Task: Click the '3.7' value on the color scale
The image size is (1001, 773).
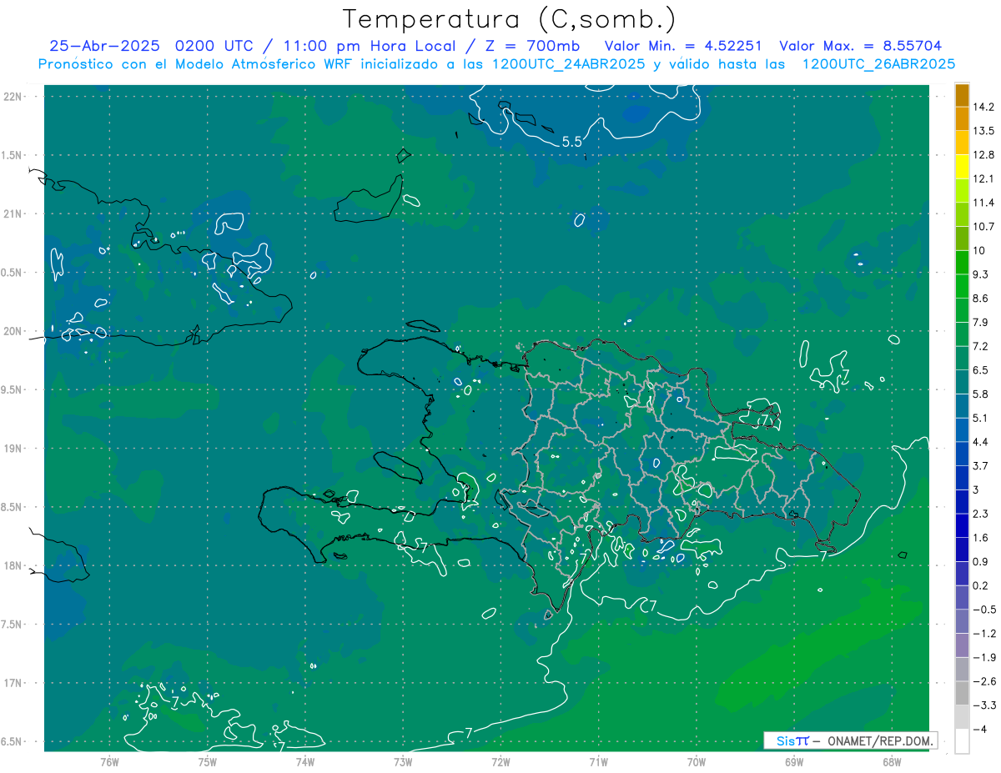Action: coord(979,465)
